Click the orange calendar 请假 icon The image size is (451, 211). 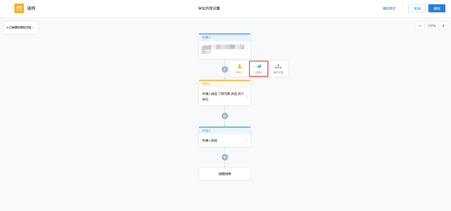tap(19, 8)
